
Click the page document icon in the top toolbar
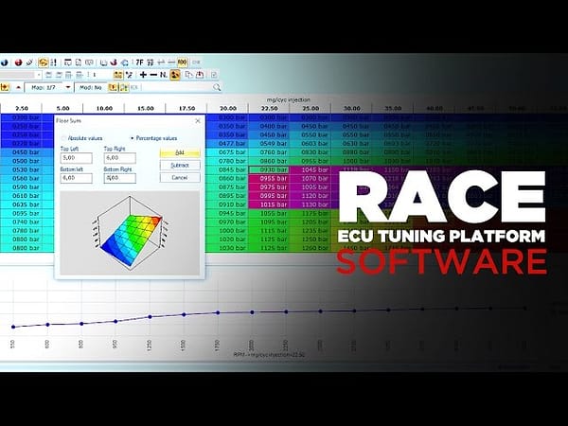tap(79, 62)
